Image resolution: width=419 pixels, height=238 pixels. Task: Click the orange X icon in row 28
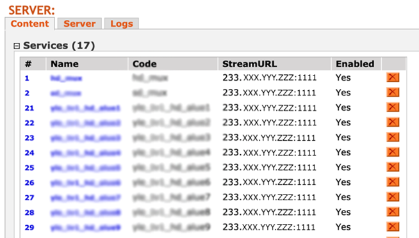pos(393,212)
